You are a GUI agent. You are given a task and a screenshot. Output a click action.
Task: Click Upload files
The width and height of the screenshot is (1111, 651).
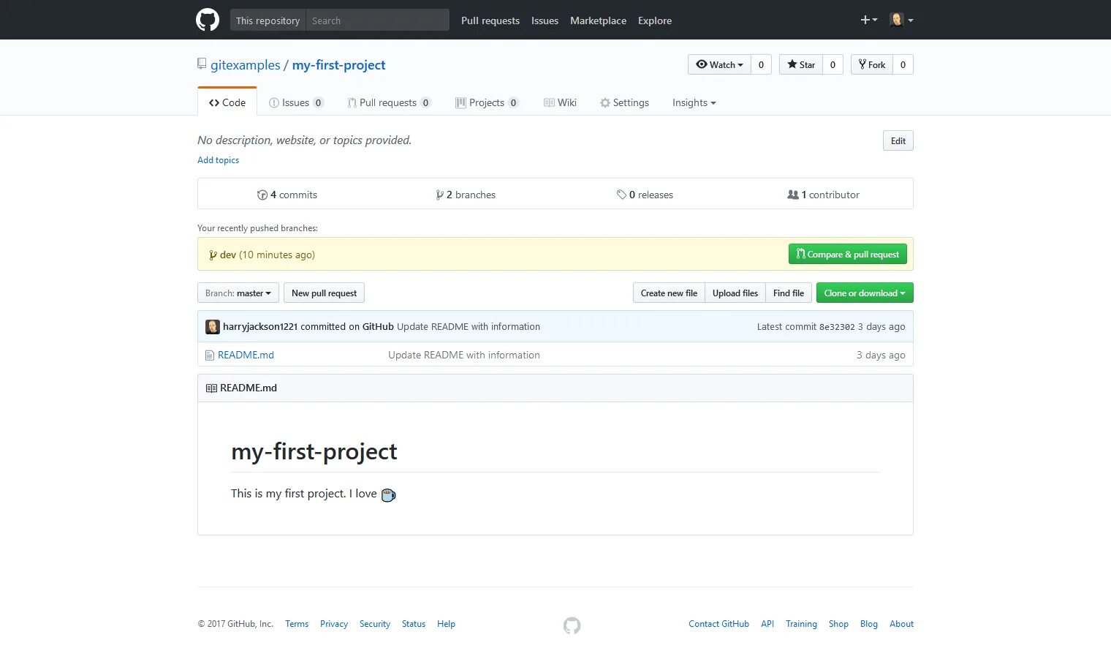[735, 293]
